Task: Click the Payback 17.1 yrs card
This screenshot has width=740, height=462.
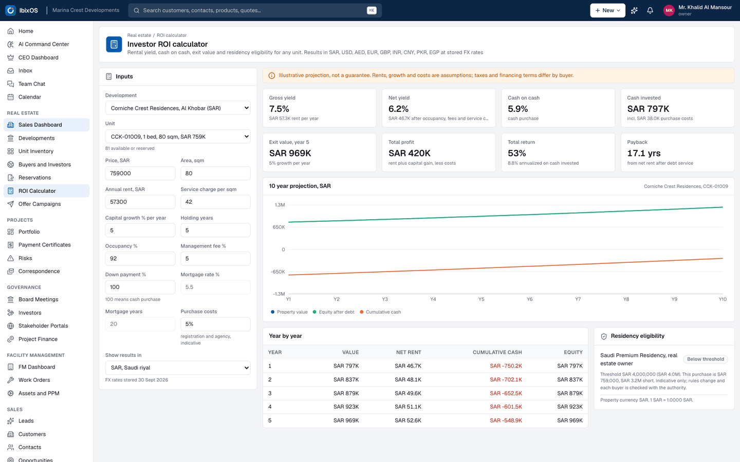Action: click(x=677, y=152)
